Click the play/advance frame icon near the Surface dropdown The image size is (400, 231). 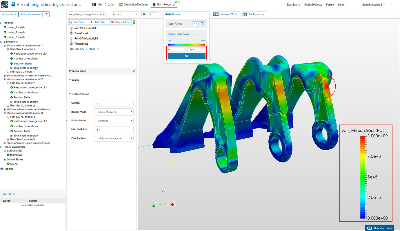143,14
